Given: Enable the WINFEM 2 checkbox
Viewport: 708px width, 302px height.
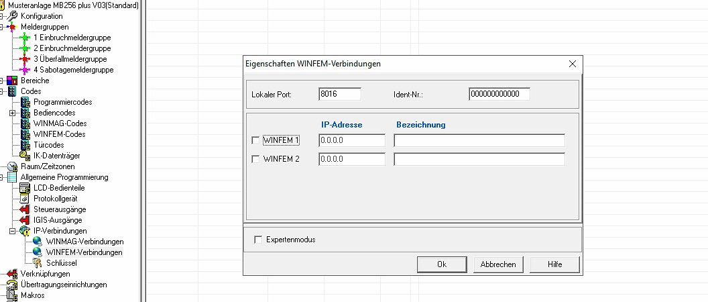Looking at the screenshot, I should click(x=255, y=159).
